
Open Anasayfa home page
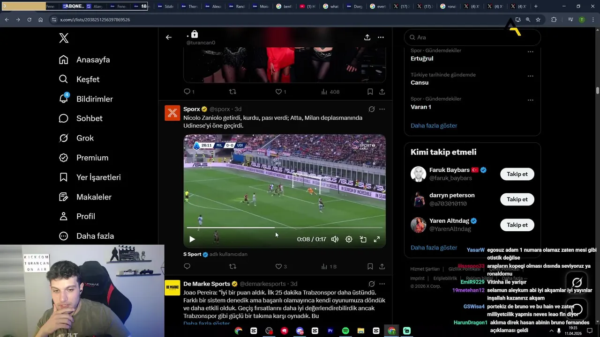click(85, 59)
